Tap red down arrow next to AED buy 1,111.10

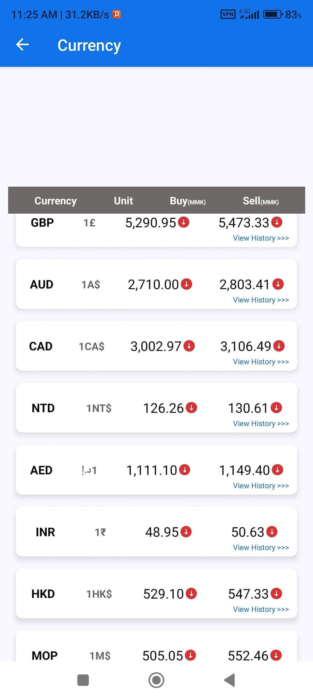pyautogui.click(x=185, y=470)
